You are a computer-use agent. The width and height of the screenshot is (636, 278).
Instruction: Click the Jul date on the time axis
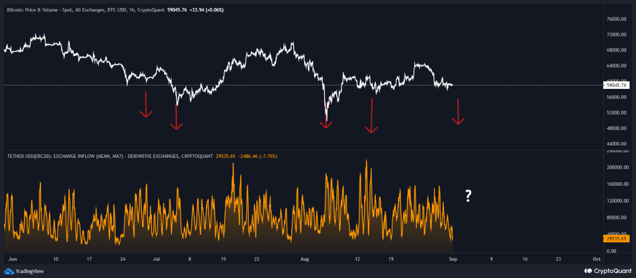coord(157,259)
